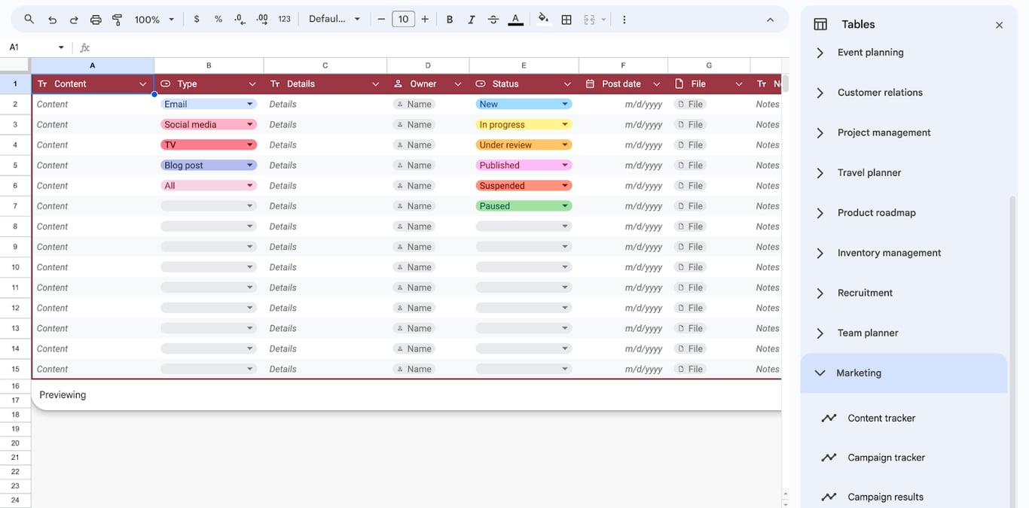Click the A1 name box
Screen dimensions: 1029x508
30,47
